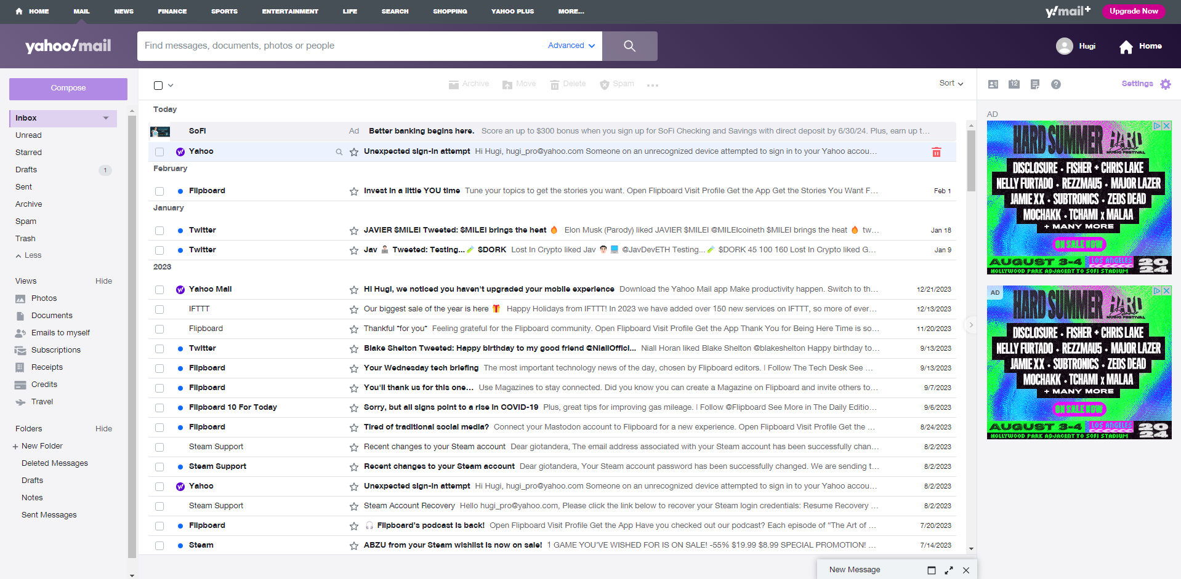This screenshot has width=1181, height=579.
Task: Open Travel view in sidebar
Action: click(x=42, y=402)
